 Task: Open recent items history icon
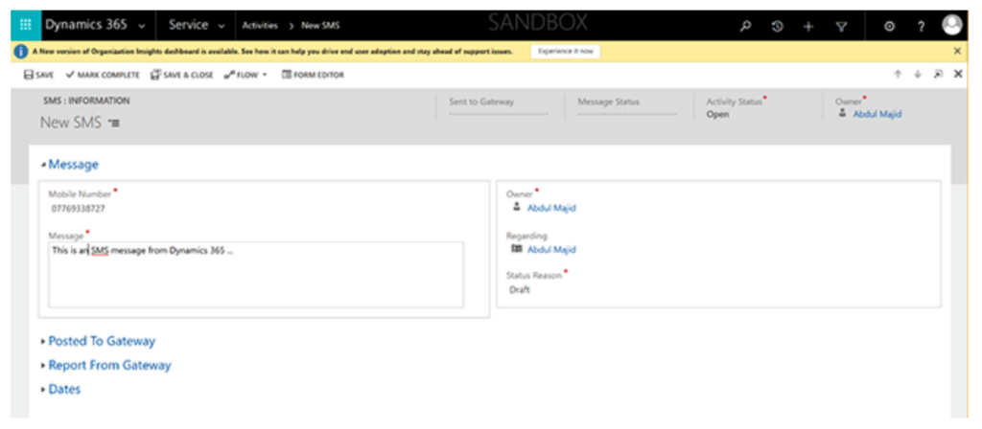pyautogui.click(x=777, y=26)
